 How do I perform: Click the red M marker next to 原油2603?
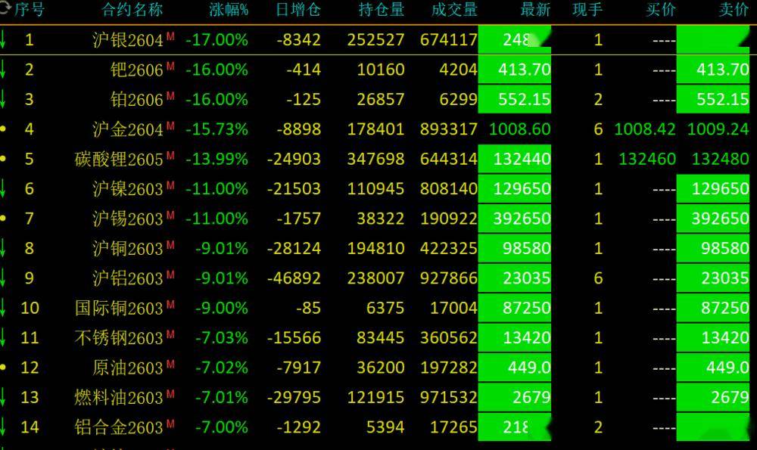coord(170,364)
